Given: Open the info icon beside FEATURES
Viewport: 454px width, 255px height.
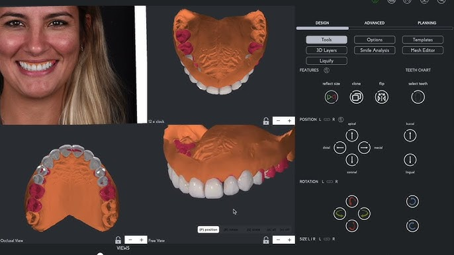Looking at the screenshot, I should pos(326,70).
